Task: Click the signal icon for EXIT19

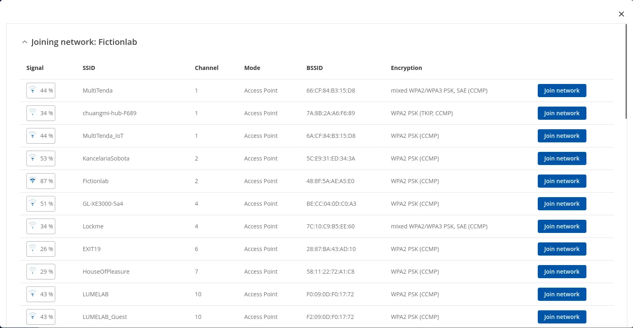Action: point(33,249)
